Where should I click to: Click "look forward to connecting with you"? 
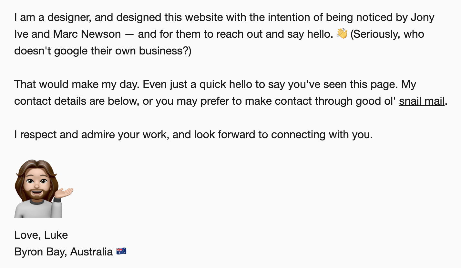[283, 135]
